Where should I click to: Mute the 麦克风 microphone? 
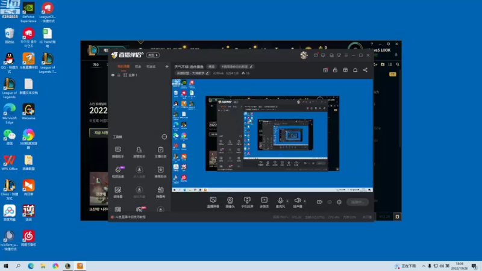[x=280, y=202]
